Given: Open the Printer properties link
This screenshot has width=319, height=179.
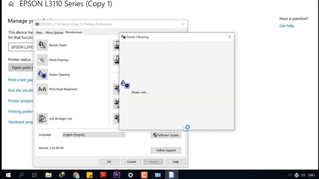Looking at the screenshot, I should (x=20, y=101).
